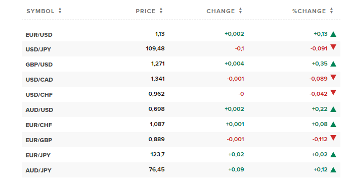Click red down triangle in EUR/GBP row
This screenshot has height=183, width=350.
point(333,138)
